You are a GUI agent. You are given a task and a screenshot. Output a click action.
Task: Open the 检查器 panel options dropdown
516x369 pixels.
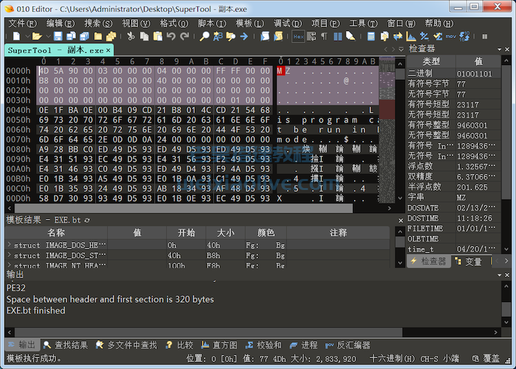tap(499, 50)
